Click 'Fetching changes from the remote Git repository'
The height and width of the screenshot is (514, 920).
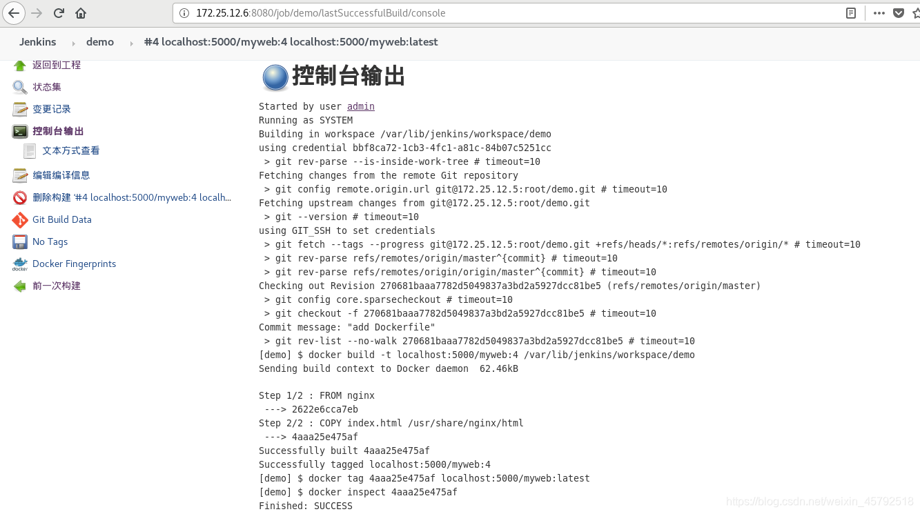[x=389, y=175]
